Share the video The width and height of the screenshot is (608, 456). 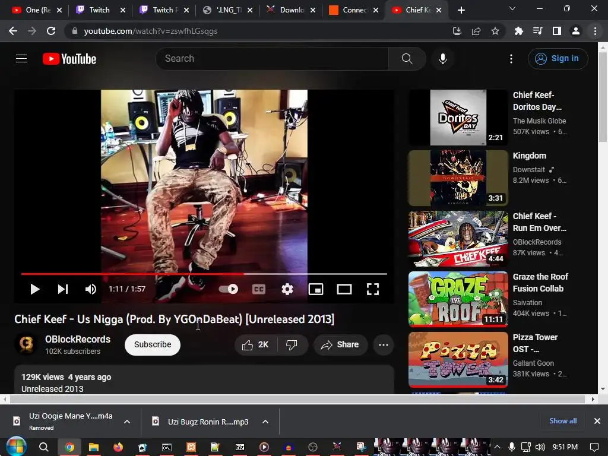tap(340, 345)
